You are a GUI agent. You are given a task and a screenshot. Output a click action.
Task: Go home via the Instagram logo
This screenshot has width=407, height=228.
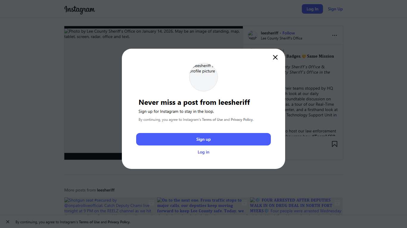[x=80, y=9]
